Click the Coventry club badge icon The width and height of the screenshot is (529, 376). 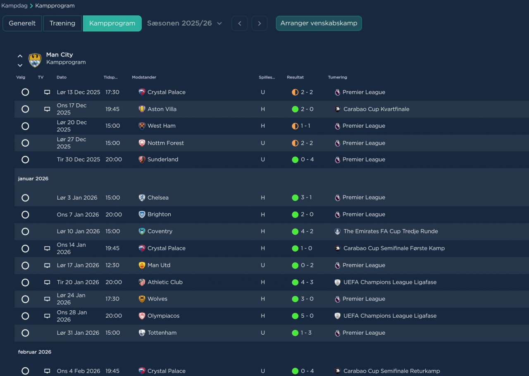[142, 231]
